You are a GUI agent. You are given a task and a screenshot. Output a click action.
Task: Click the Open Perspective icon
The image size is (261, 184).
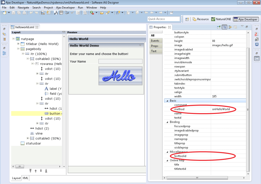(x=187, y=19)
